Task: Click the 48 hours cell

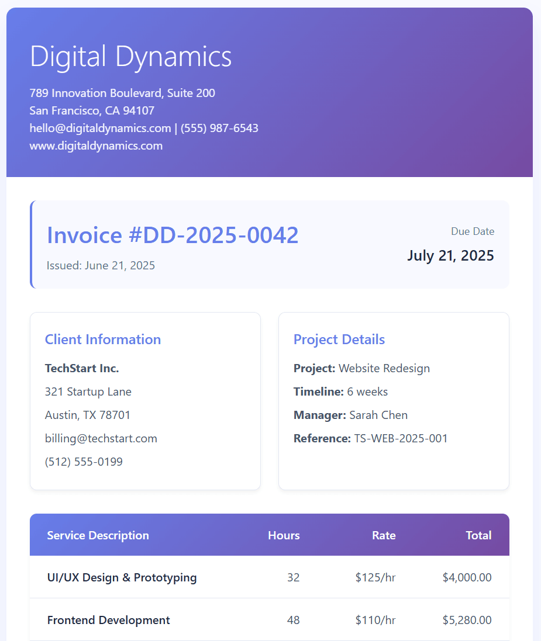Action: coord(293,620)
